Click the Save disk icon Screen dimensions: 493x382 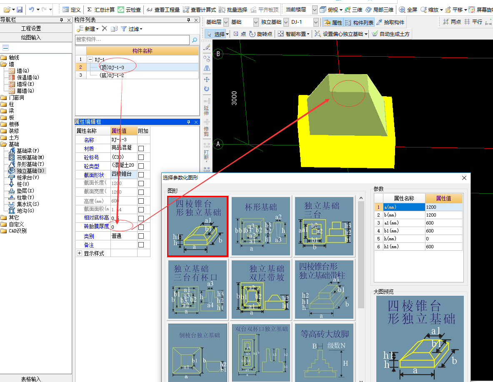point(20,10)
